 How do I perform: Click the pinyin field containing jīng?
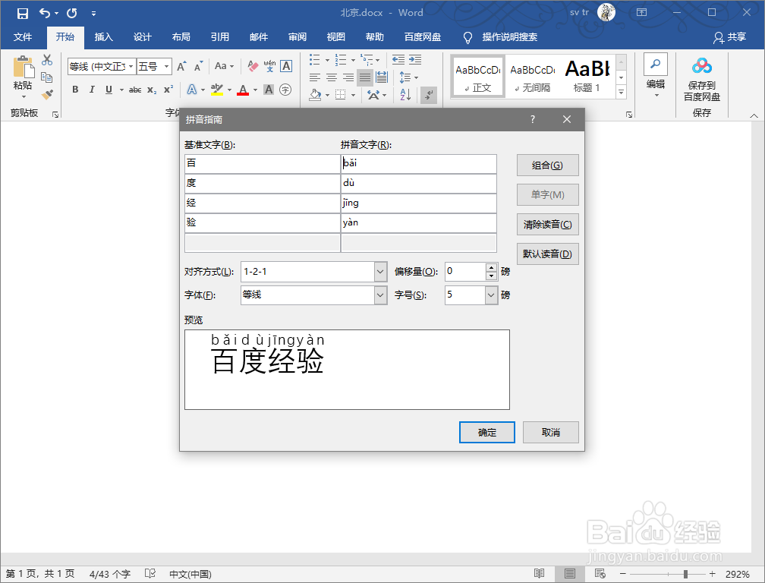pos(419,203)
